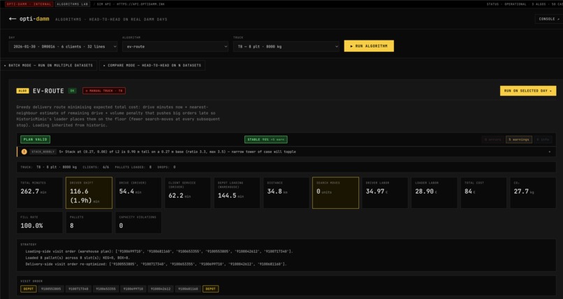
Task: Click the yellow ALGO badge next to EV-ROUTE
Action: [22, 91]
